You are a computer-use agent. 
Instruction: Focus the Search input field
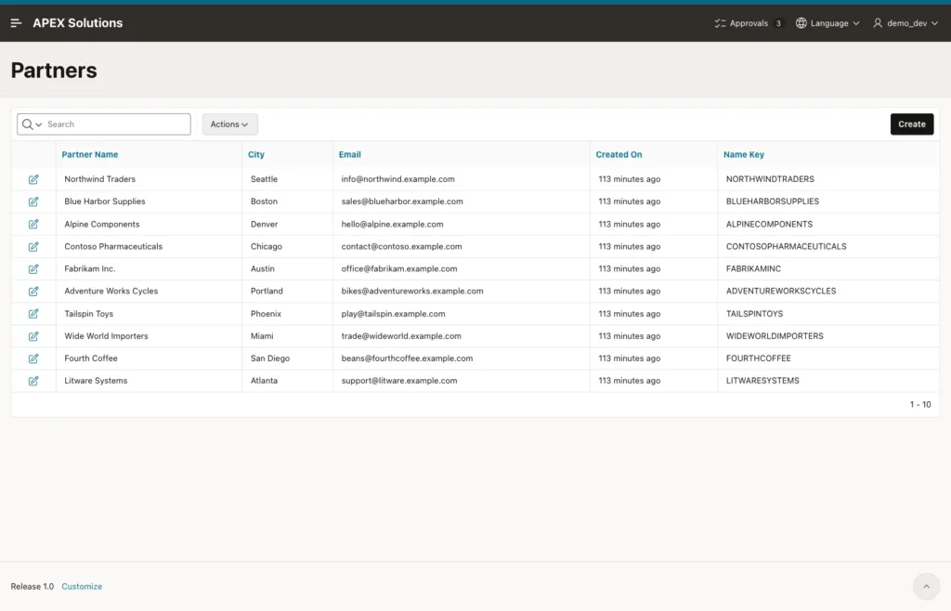pos(116,124)
